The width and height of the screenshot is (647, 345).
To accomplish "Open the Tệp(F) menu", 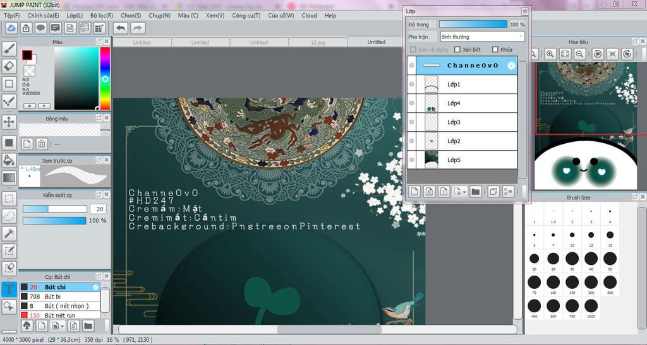I will (x=11, y=15).
